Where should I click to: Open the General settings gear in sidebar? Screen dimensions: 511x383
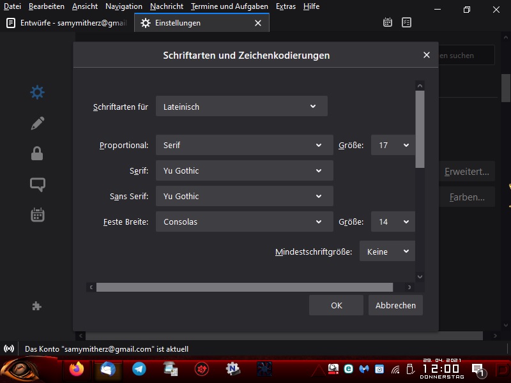coord(38,92)
